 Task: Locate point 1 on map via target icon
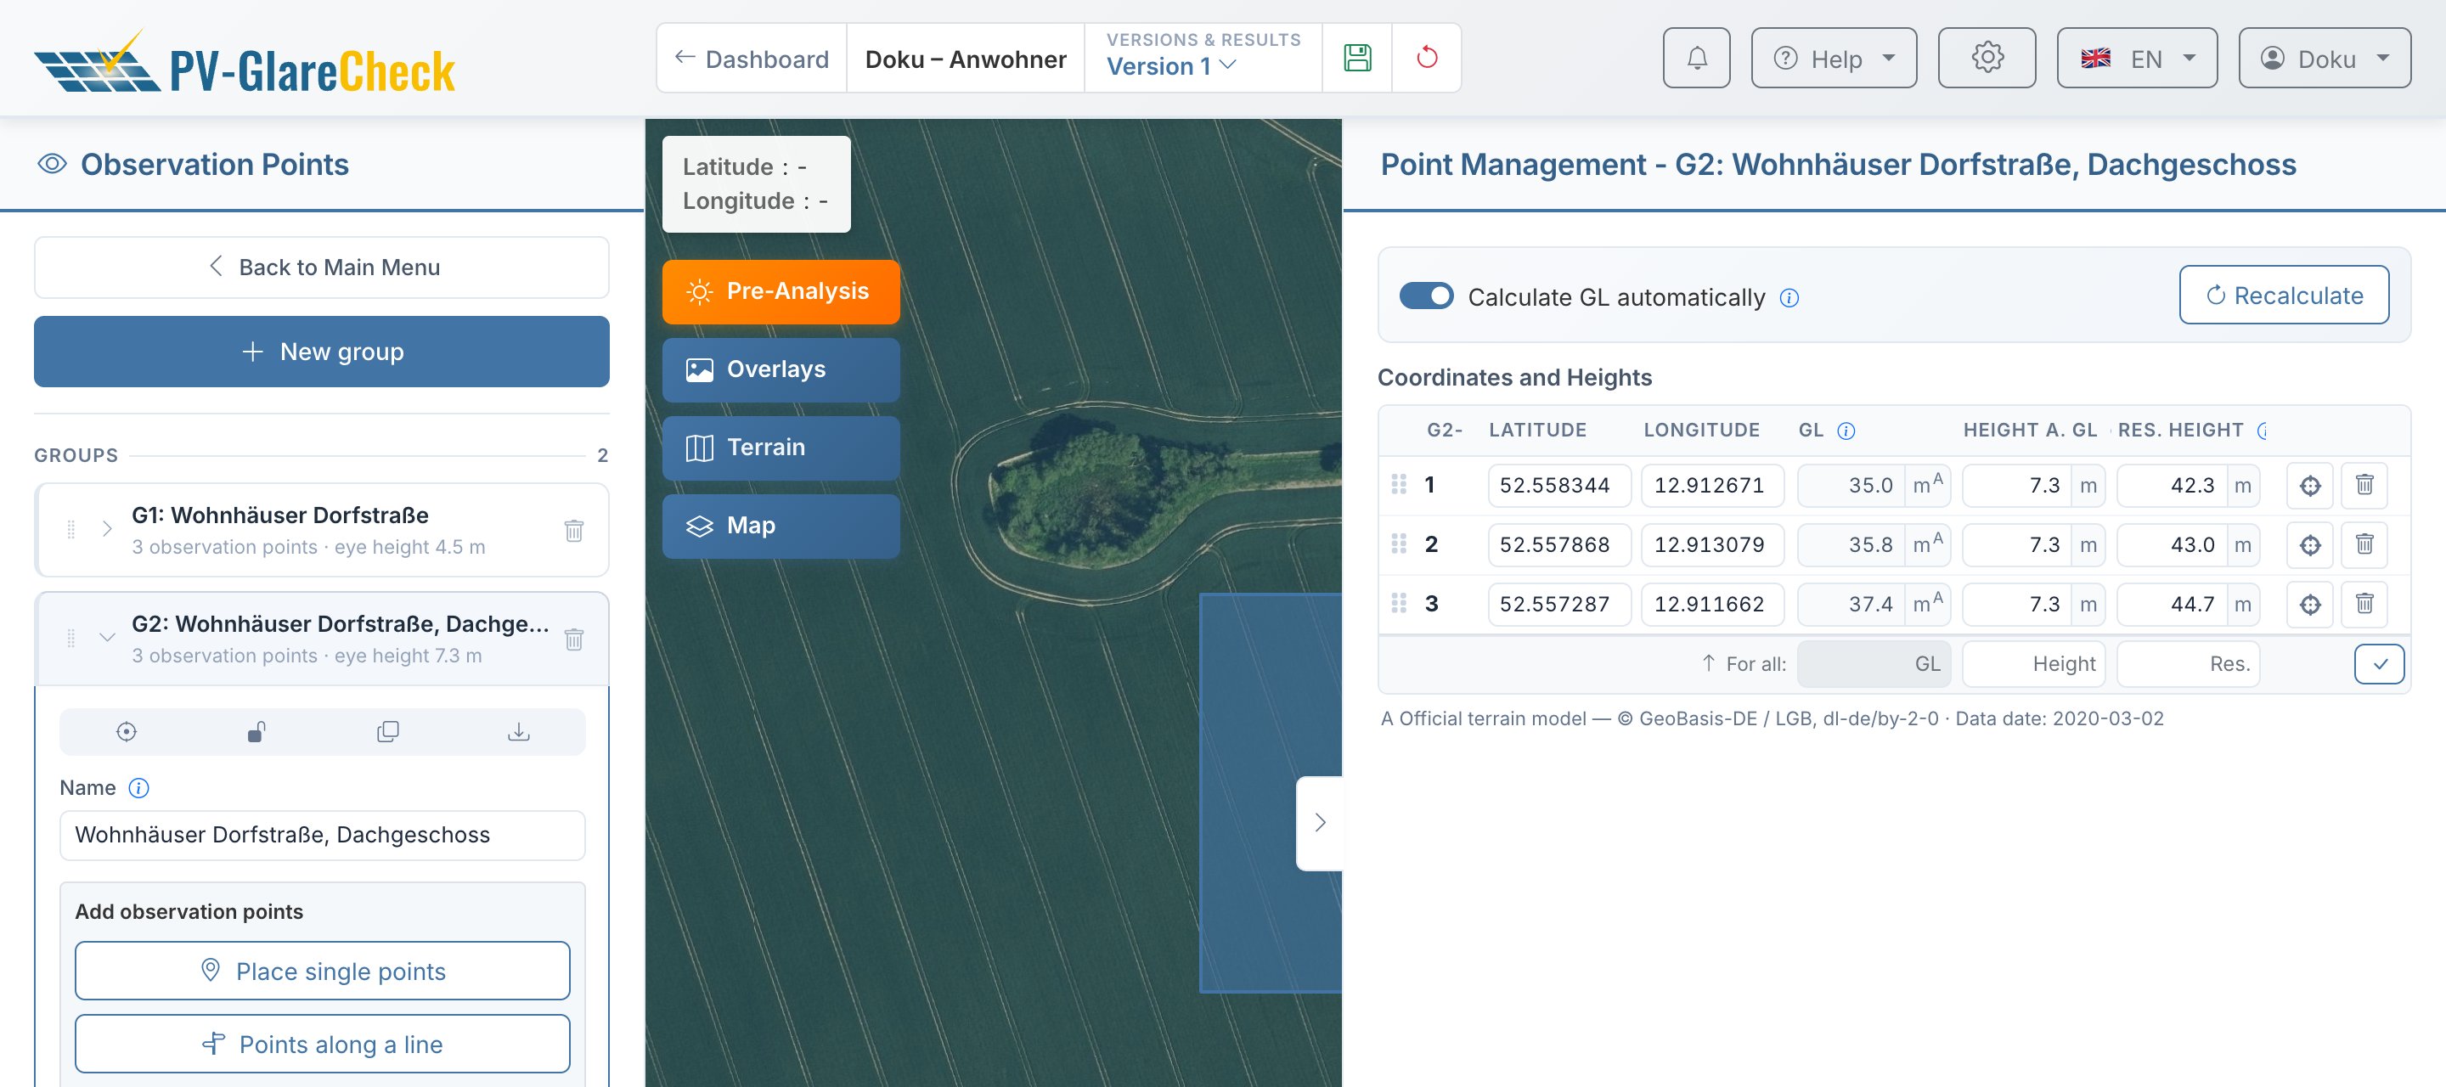point(2309,486)
